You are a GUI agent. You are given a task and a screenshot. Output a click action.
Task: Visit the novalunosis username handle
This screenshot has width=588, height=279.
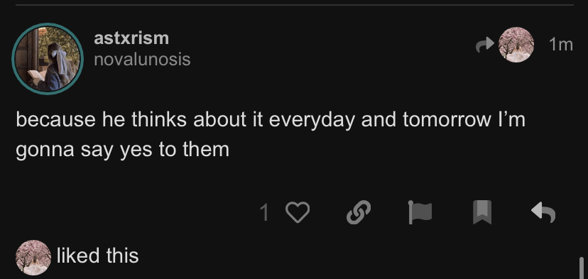point(142,59)
